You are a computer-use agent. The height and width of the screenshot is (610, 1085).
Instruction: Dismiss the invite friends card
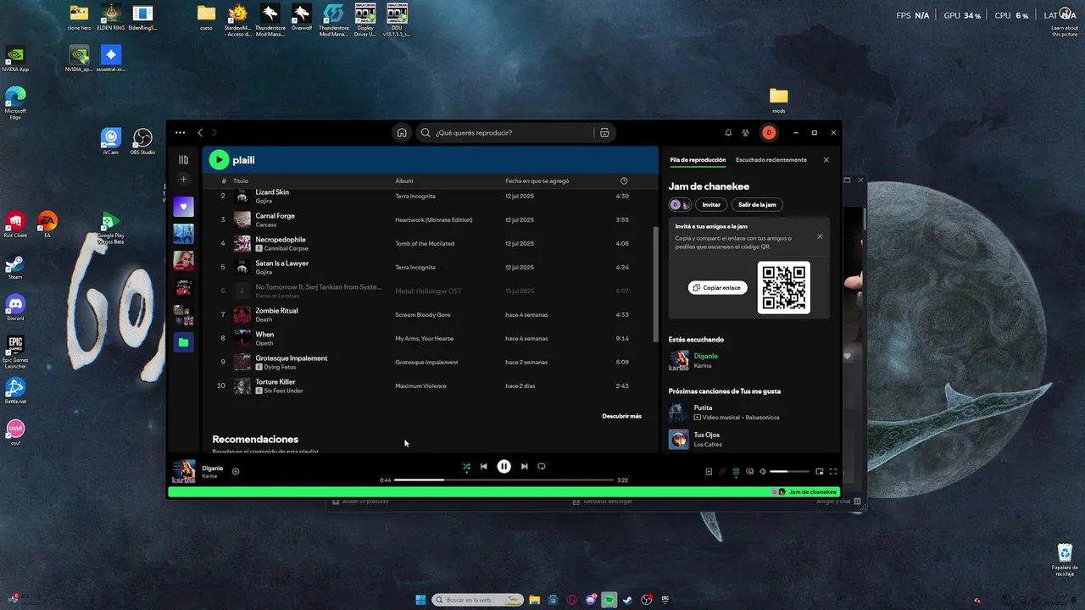[820, 236]
